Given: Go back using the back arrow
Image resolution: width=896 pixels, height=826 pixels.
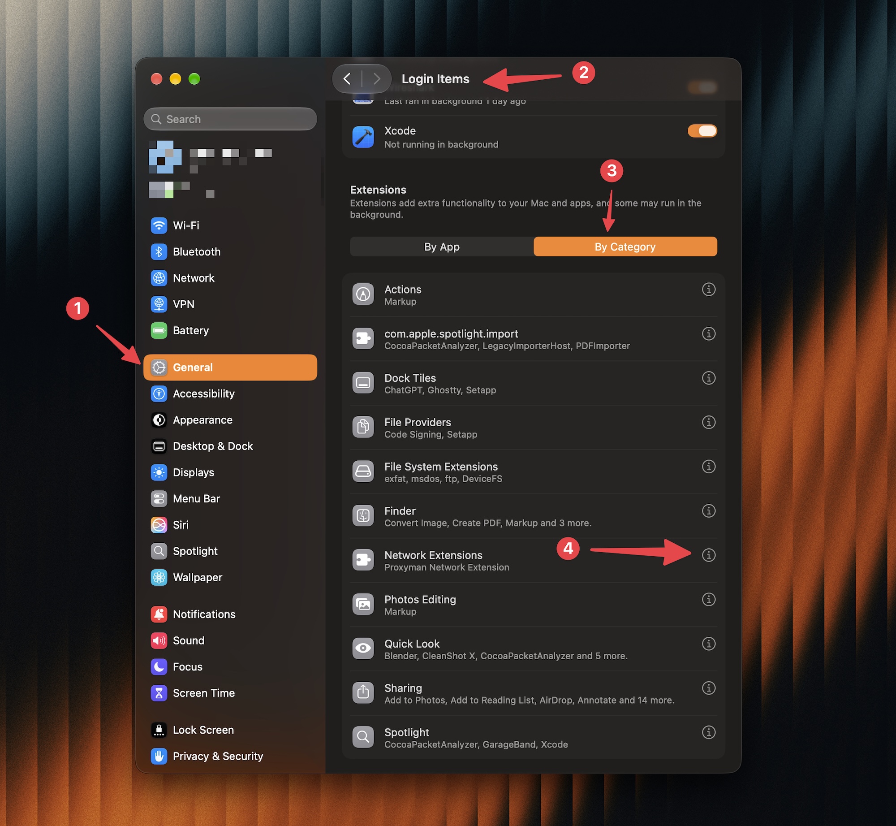Looking at the screenshot, I should point(347,79).
